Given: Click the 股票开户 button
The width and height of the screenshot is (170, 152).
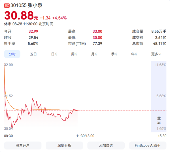Looking at the screenshot, I should click(x=23, y=145).
